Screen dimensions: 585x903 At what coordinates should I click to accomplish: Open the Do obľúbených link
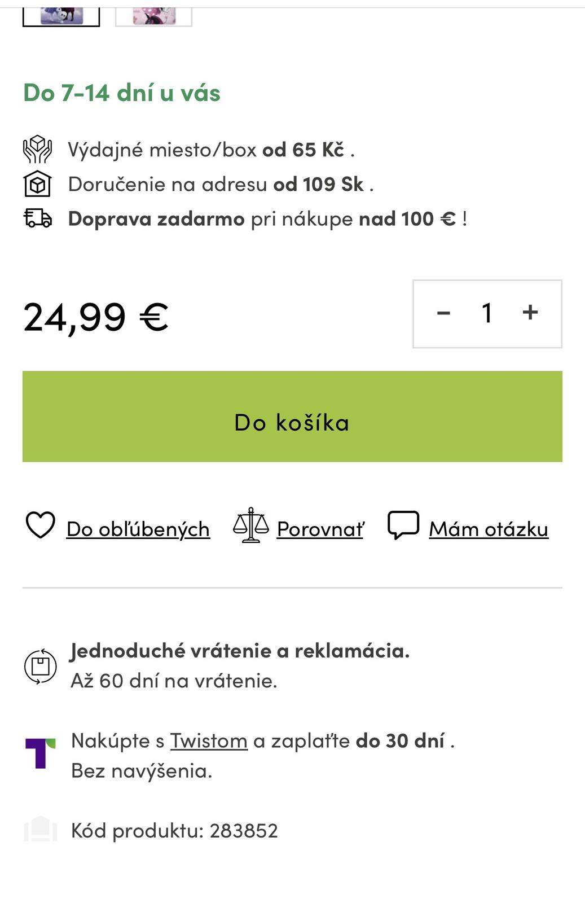(138, 529)
